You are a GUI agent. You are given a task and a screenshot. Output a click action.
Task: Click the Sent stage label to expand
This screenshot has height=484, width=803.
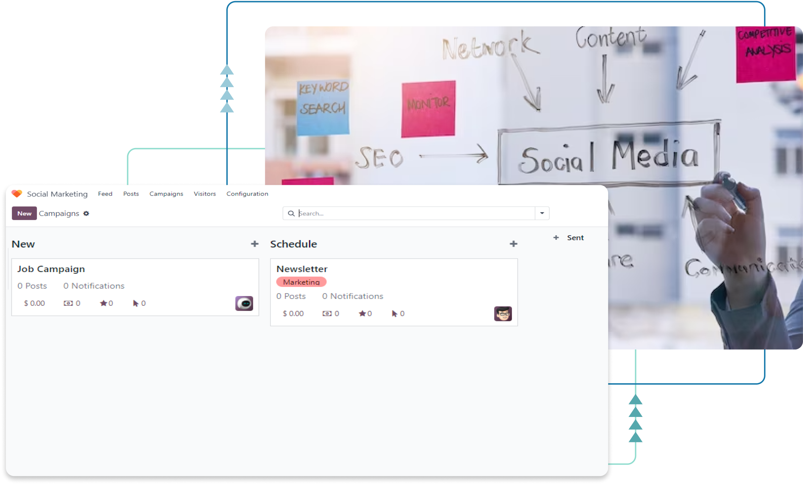[575, 237]
